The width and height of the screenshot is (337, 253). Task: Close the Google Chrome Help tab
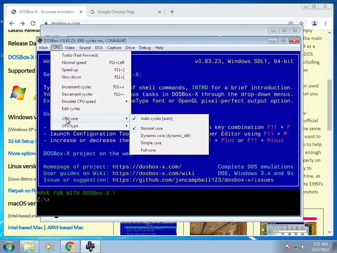click(x=160, y=12)
